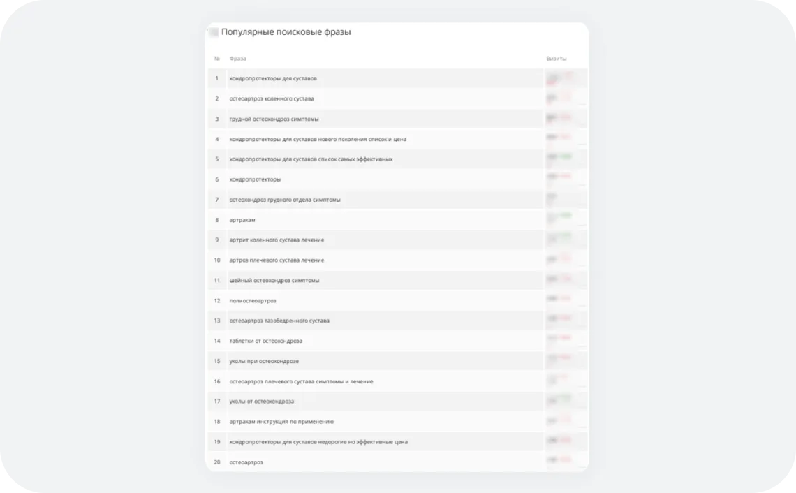Viewport: 796px width, 493px height.
Task: Open phrase 'хондропротекторы для суставов' in row 1
Action: click(x=272, y=78)
